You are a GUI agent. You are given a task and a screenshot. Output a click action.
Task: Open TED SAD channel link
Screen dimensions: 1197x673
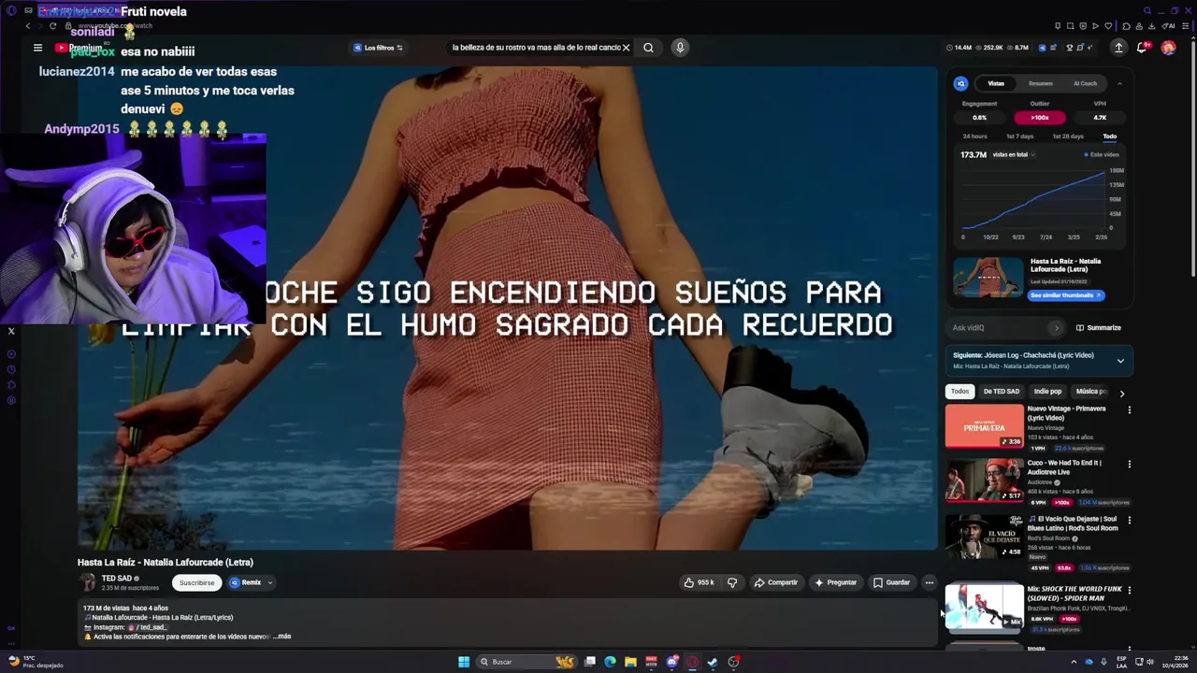[117, 579]
